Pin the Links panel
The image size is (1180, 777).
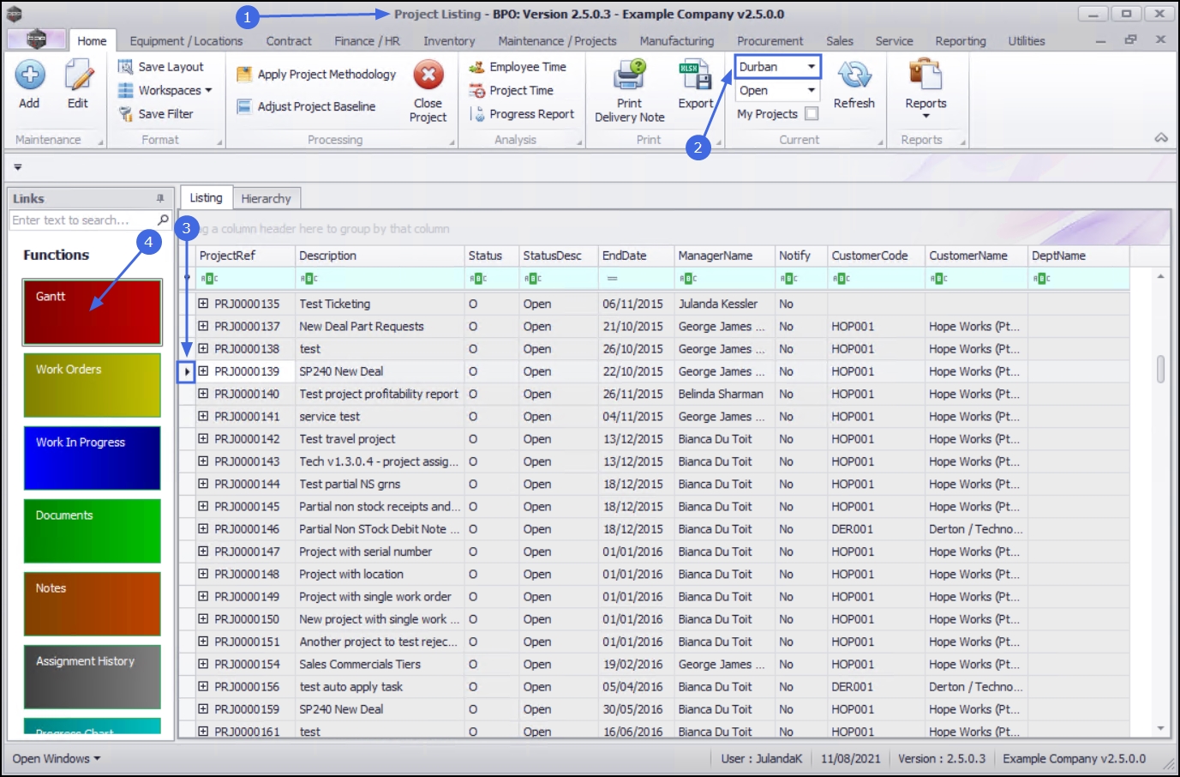pos(160,198)
